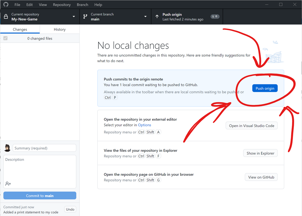Click the add co-authors icon

8,184
